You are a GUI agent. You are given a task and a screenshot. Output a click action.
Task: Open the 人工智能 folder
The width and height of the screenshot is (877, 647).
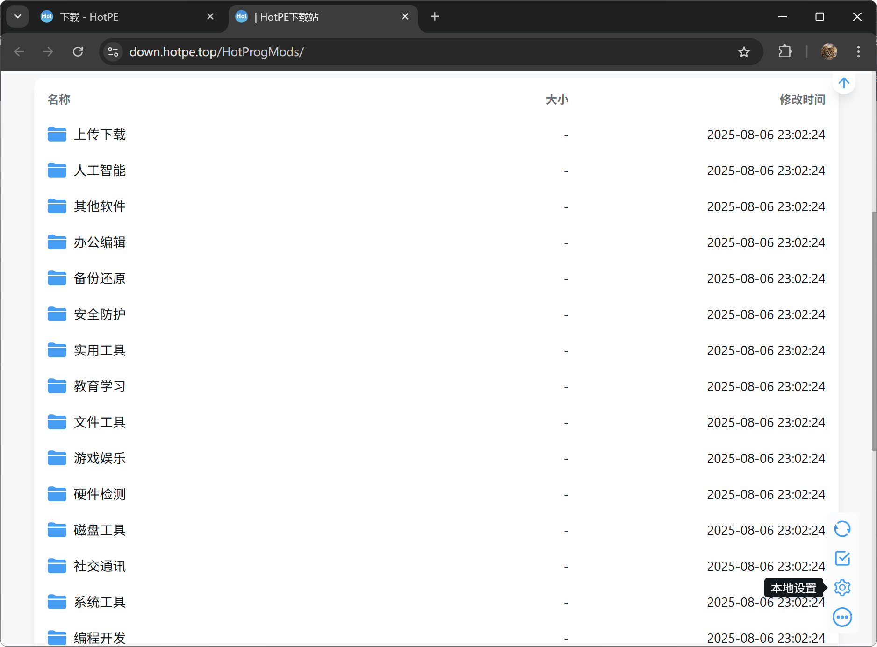coord(100,171)
